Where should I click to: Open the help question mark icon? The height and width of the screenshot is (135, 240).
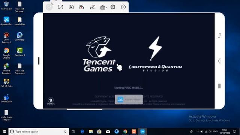pyautogui.click(x=123, y=7)
